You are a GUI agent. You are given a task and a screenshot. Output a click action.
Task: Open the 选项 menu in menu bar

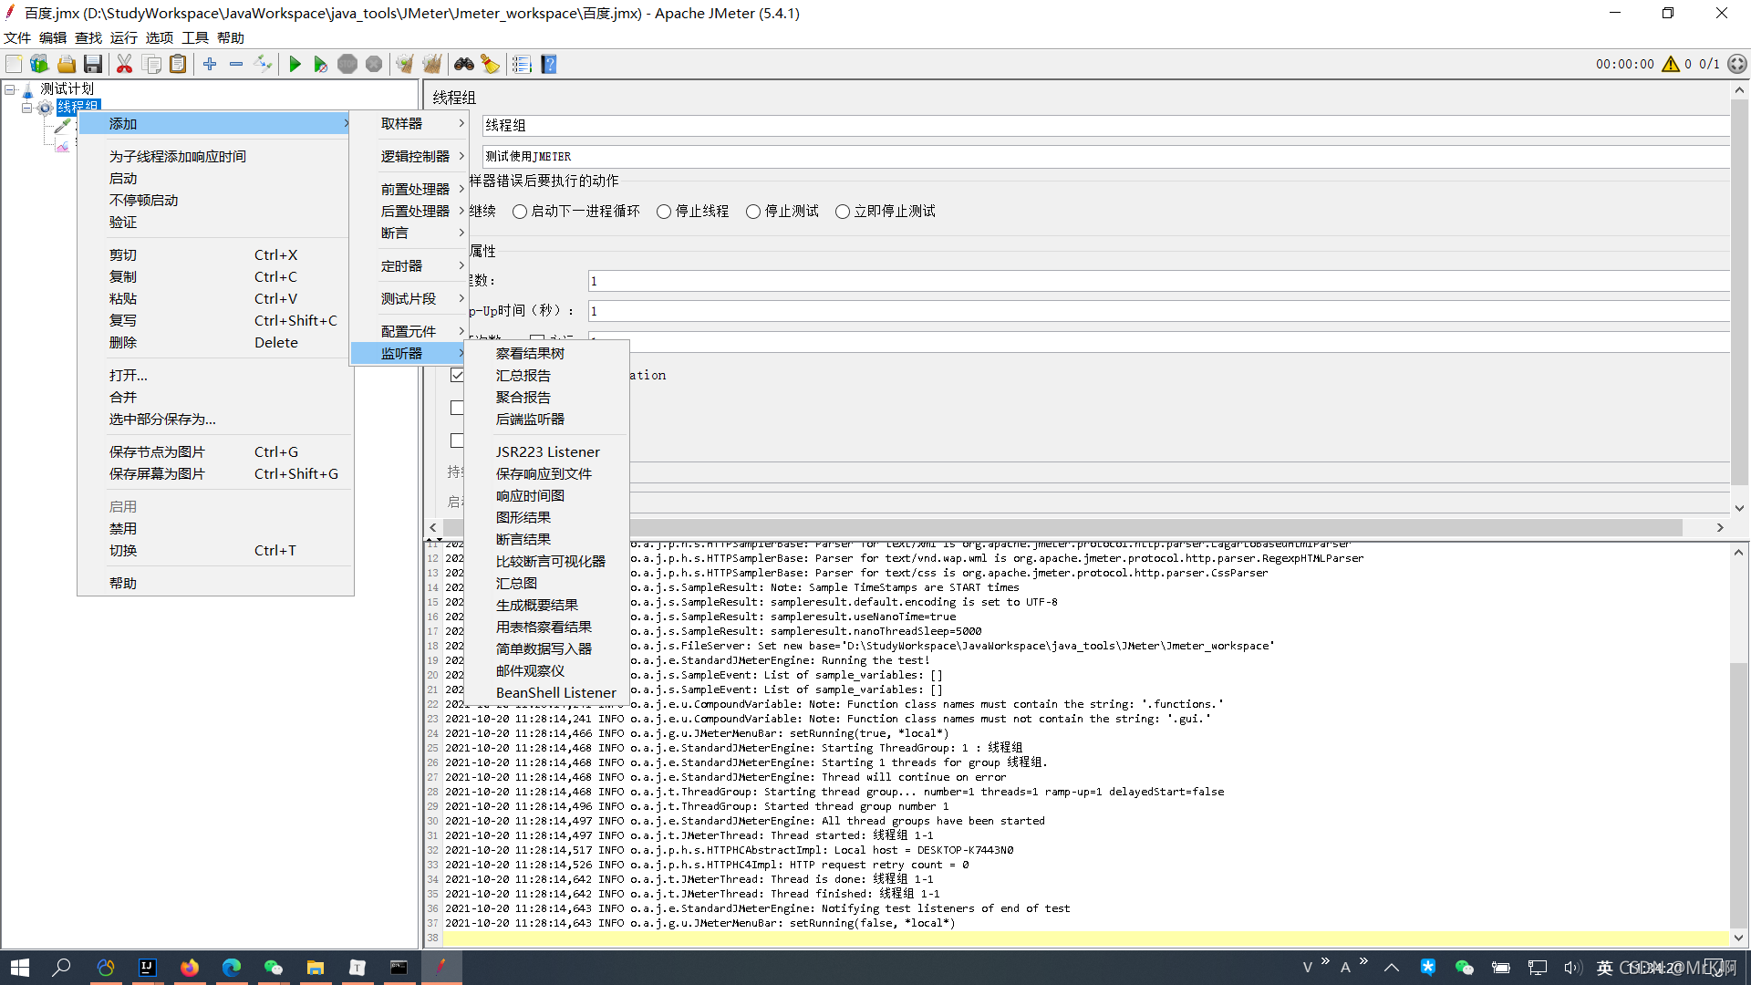click(x=159, y=37)
